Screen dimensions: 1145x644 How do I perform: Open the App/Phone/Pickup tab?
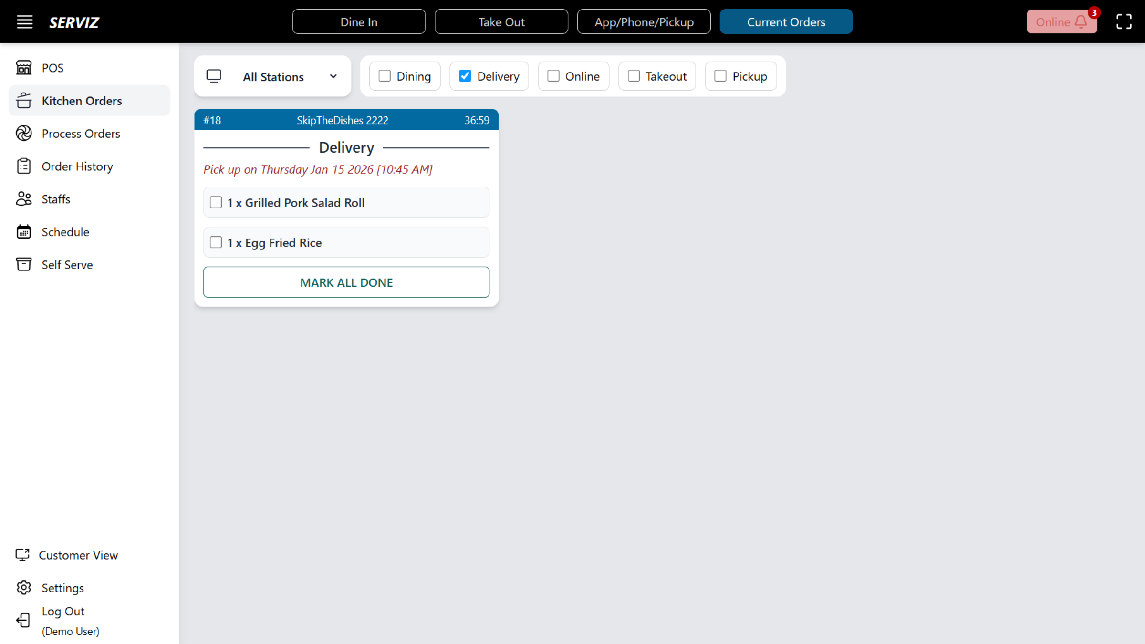(644, 22)
